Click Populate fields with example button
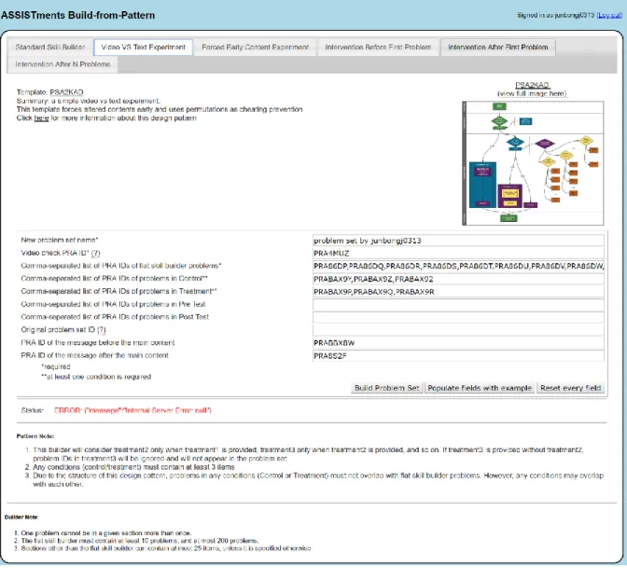This screenshot has height=580, width=627. [x=480, y=388]
